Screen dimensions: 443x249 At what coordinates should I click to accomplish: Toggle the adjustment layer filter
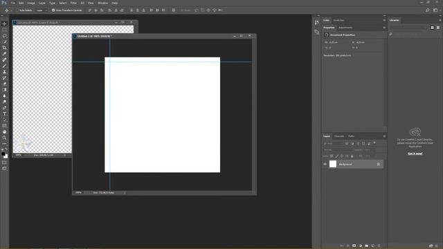click(352, 144)
